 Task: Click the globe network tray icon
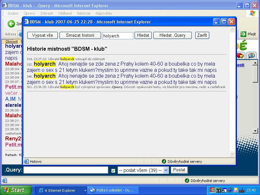230,190
